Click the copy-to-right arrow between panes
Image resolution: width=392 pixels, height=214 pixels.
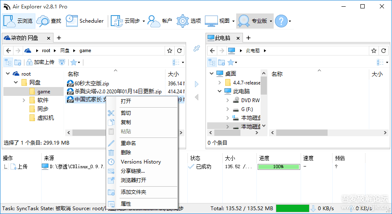coord(197,84)
